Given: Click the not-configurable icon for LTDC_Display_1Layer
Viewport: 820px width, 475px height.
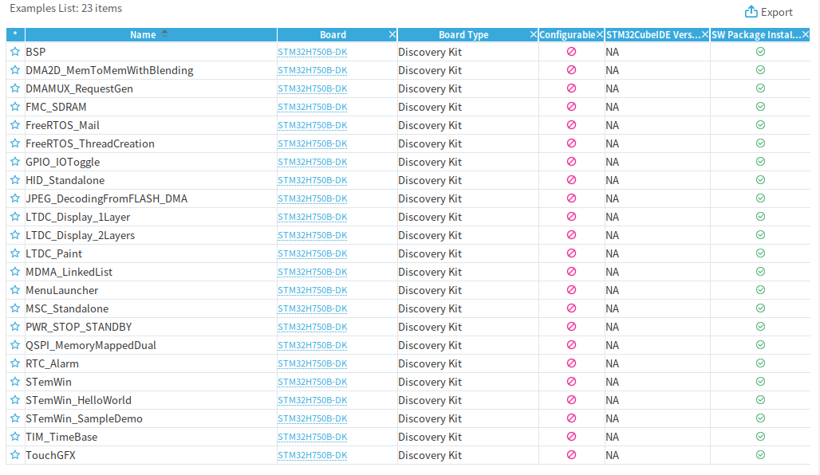Looking at the screenshot, I should tap(572, 216).
